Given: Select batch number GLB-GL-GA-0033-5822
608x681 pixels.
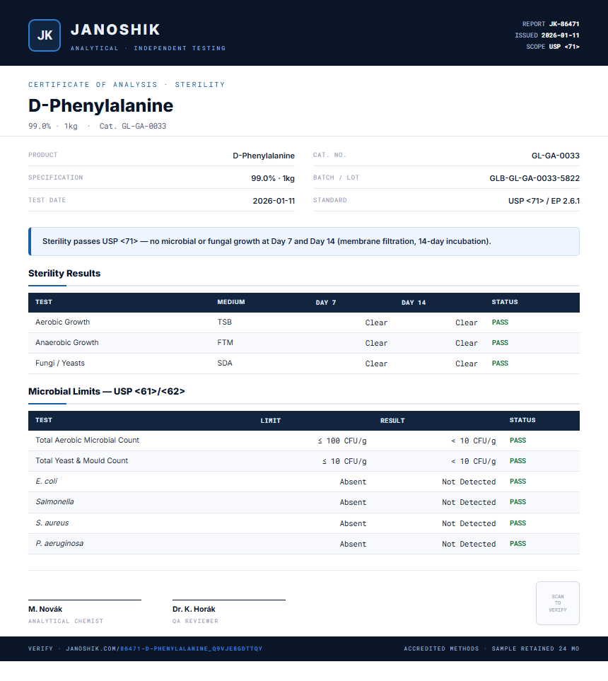Looking at the screenshot, I should (534, 178).
